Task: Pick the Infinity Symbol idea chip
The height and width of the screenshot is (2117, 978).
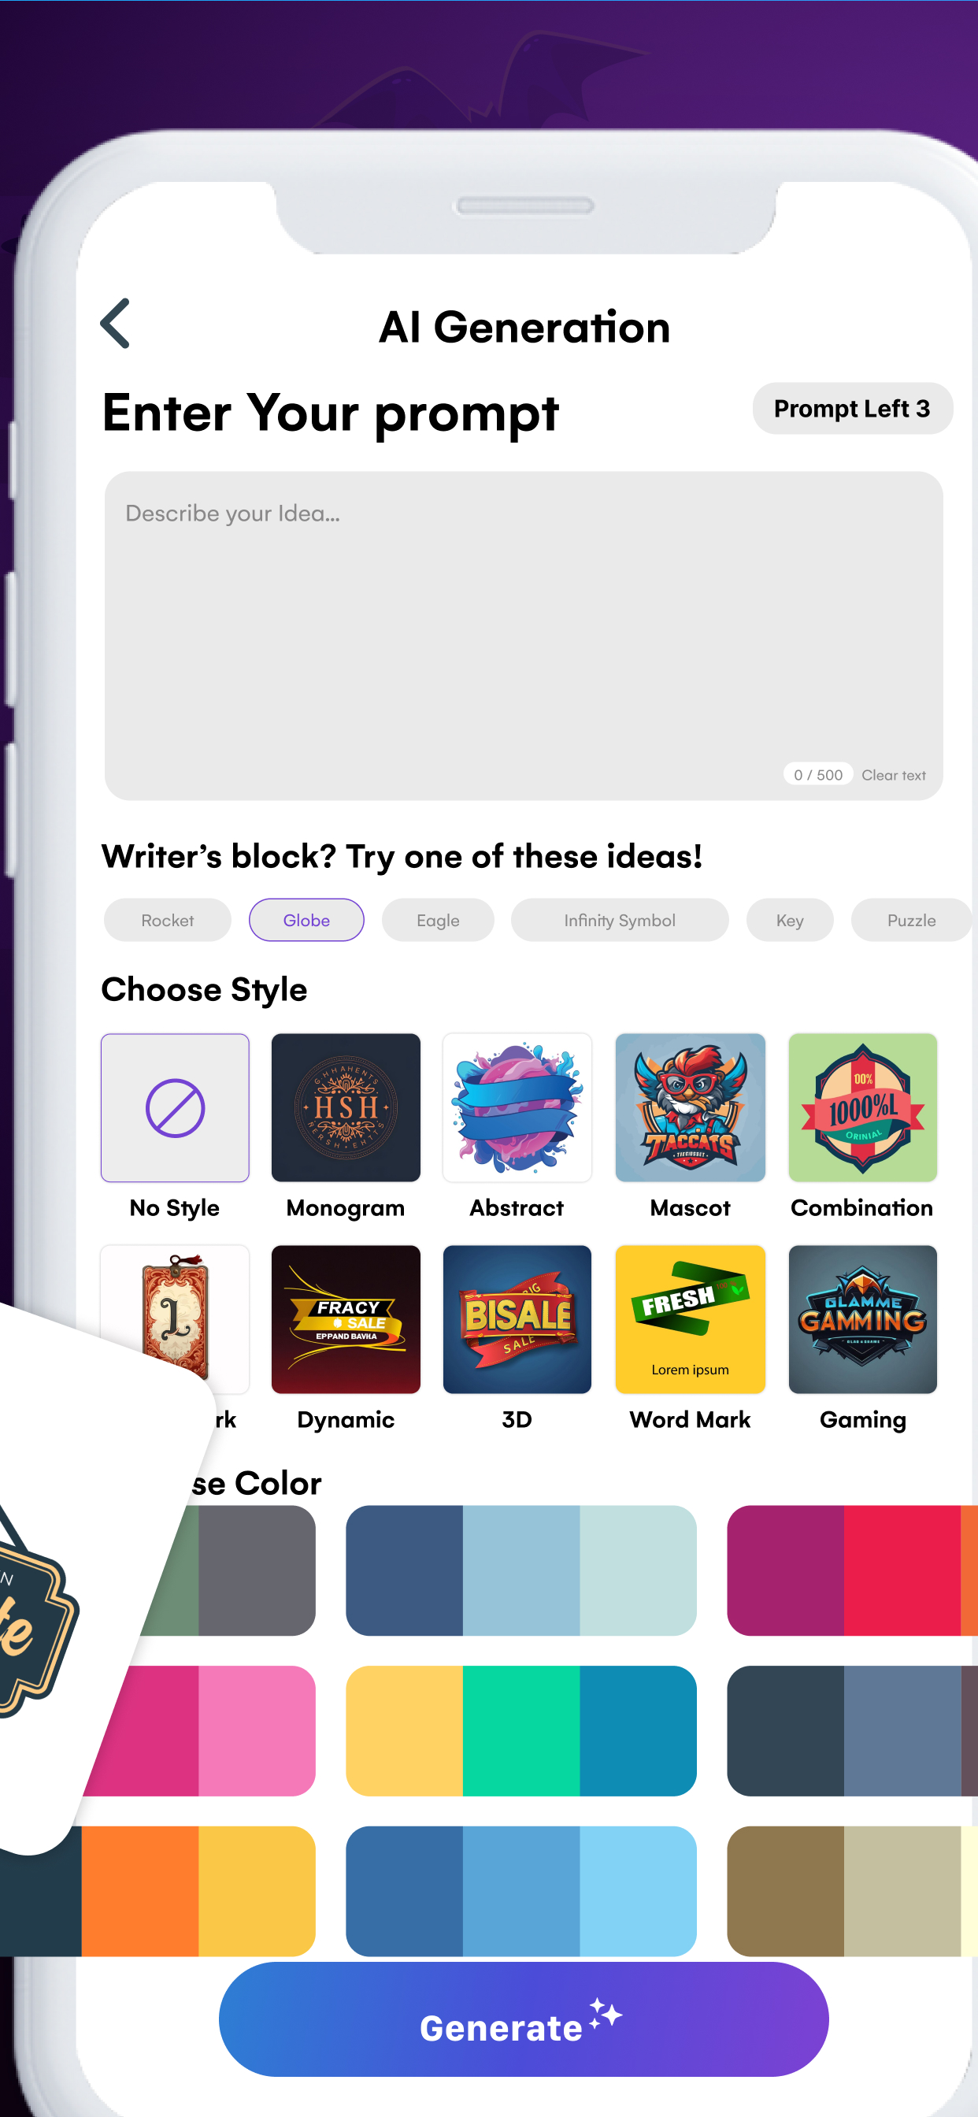Action: click(x=620, y=920)
